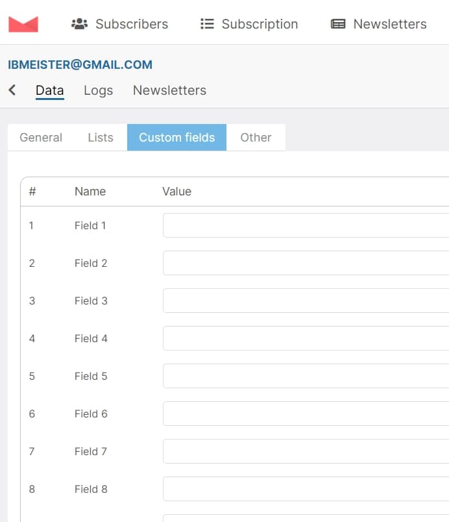
Task: Click the Field 7 name label
Action: pyautogui.click(x=90, y=451)
